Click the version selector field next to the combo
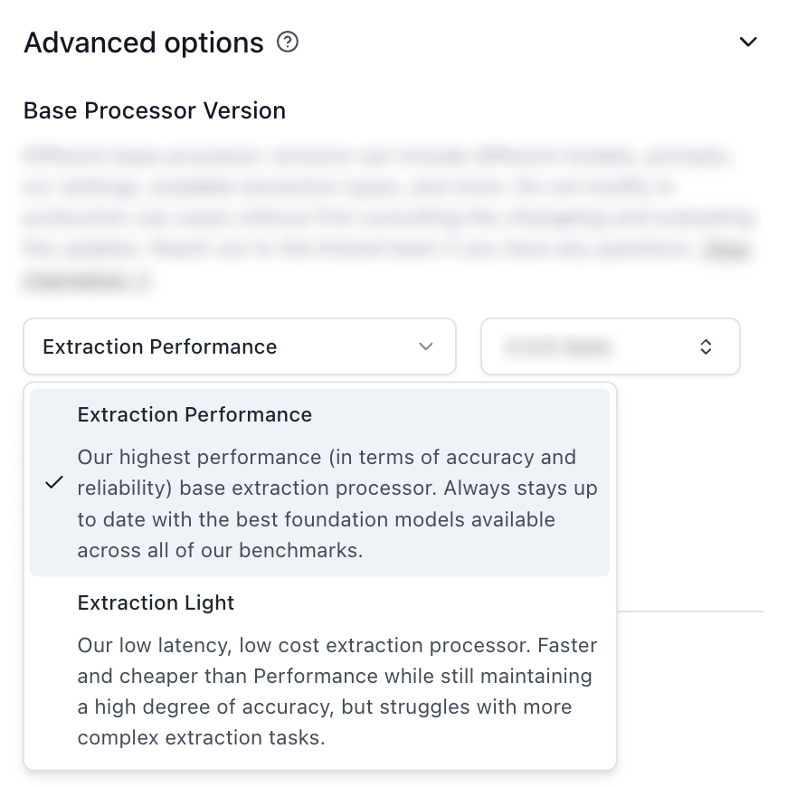Screen dimensions: 787x787 (611, 346)
